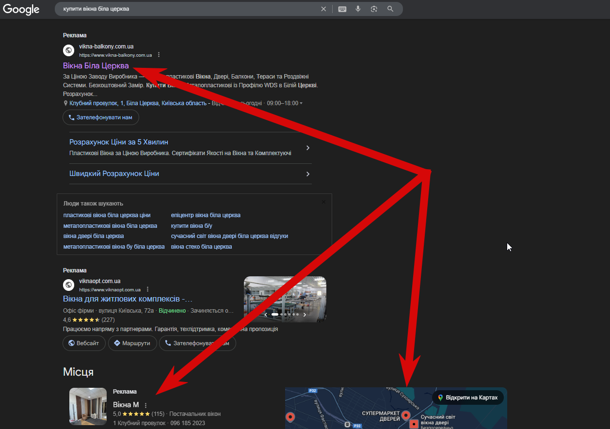Search металопластикові вікна біла церква
This screenshot has height=429, width=610.
tap(110, 226)
